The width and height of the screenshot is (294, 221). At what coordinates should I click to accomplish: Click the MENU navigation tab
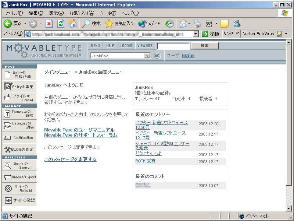(95, 46)
